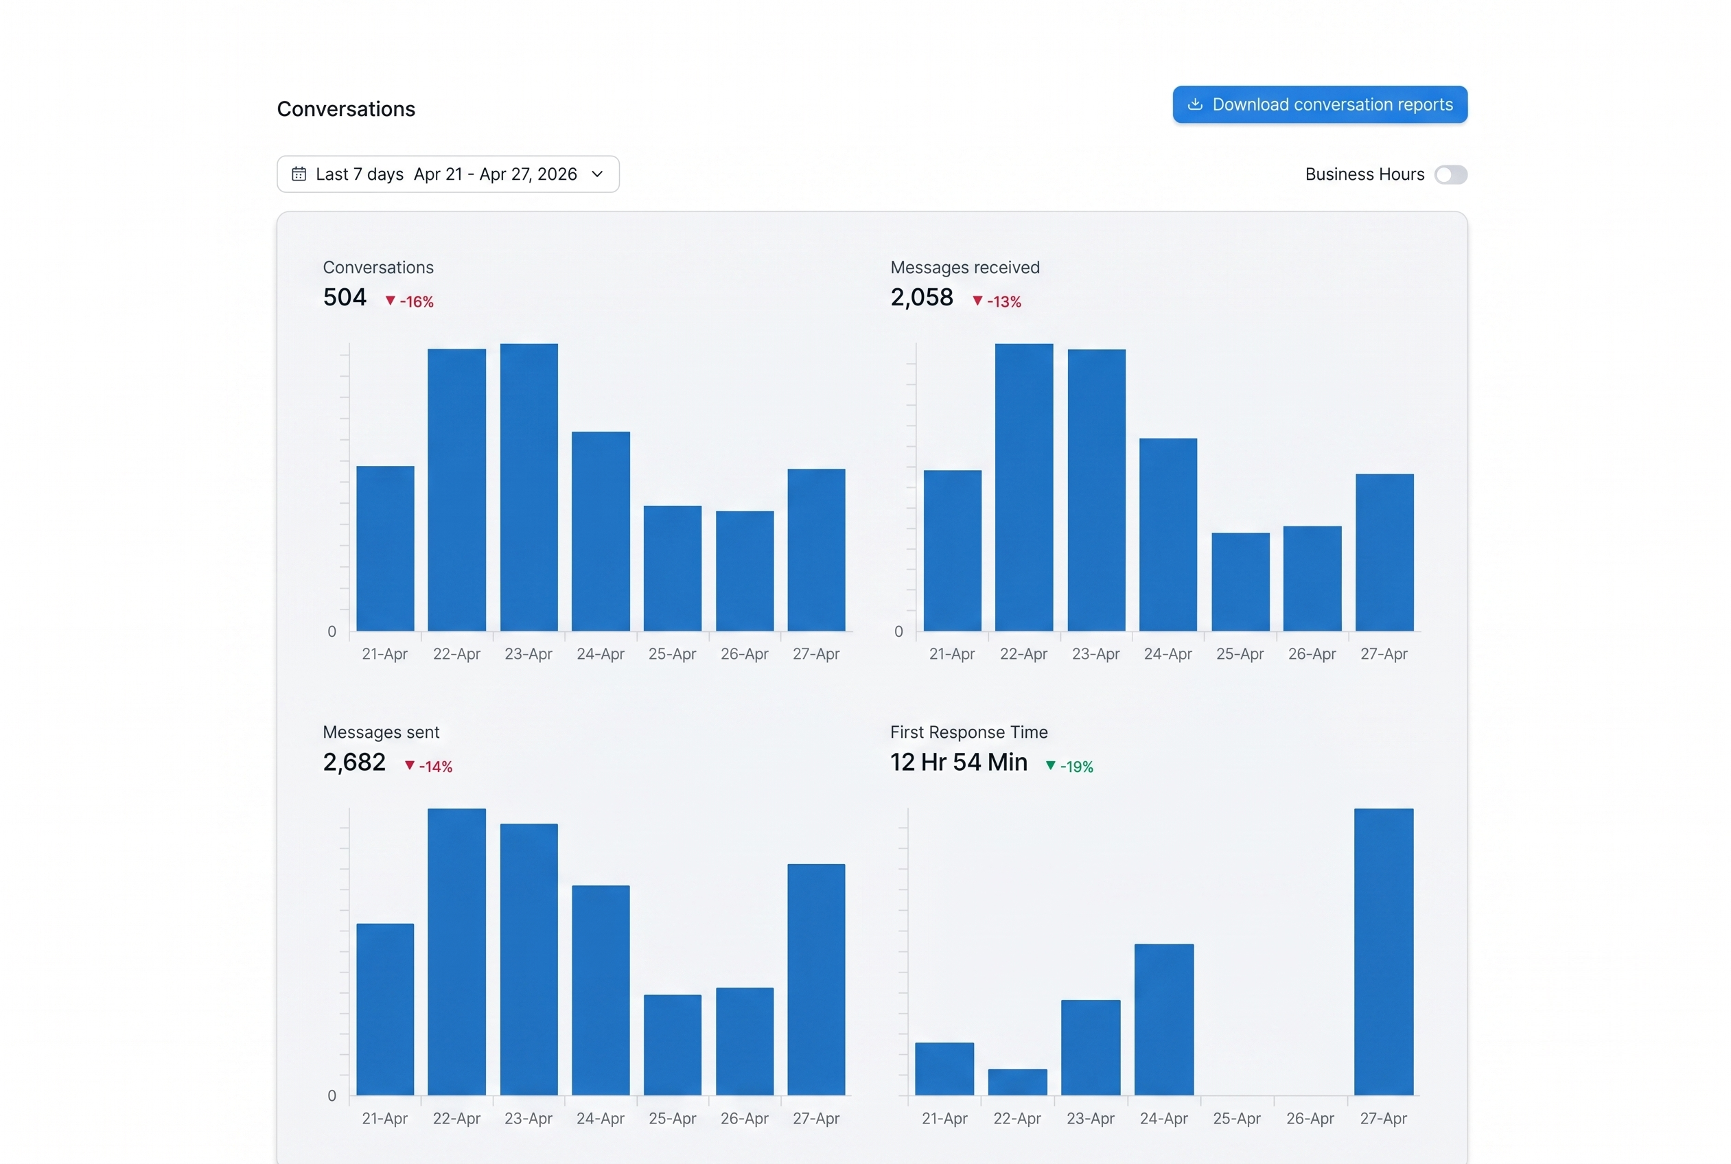The height and width of the screenshot is (1164, 1731).
Task: Click the 26-Apr bar in Conversations chart
Action: 745,571
